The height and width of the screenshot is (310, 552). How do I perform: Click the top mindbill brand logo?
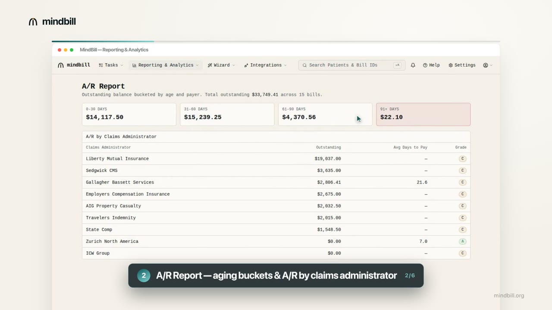(52, 22)
